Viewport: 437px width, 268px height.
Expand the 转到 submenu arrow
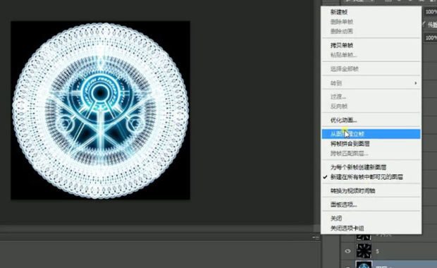pyautogui.click(x=416, y=83)
